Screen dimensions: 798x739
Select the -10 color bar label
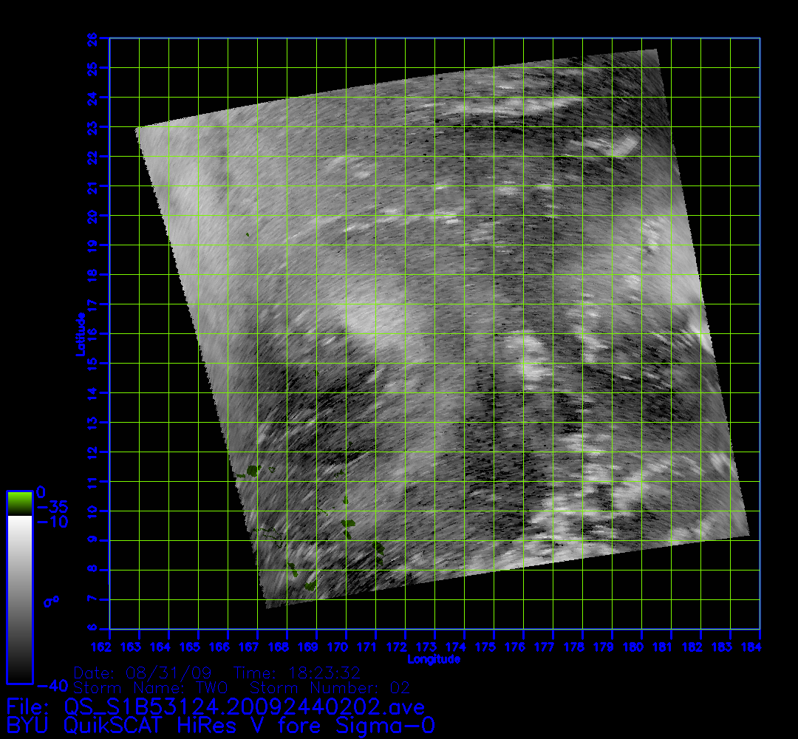click(x=53, y=522)
